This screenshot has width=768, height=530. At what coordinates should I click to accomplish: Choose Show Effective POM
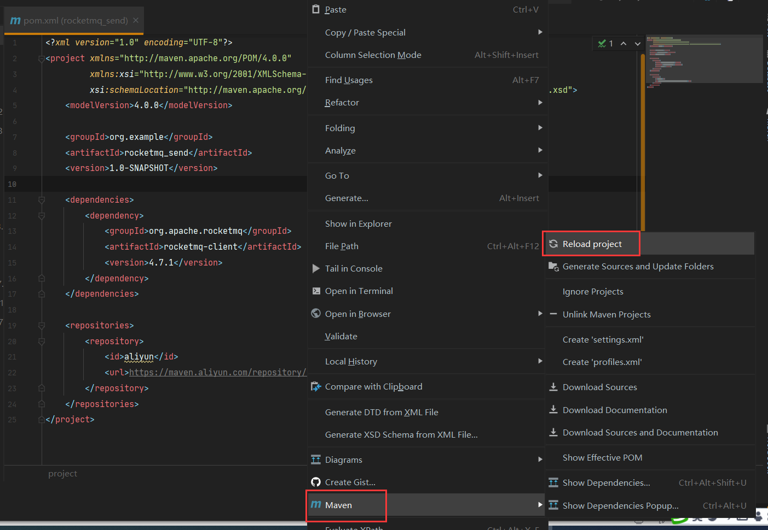(x=602, y=457)
